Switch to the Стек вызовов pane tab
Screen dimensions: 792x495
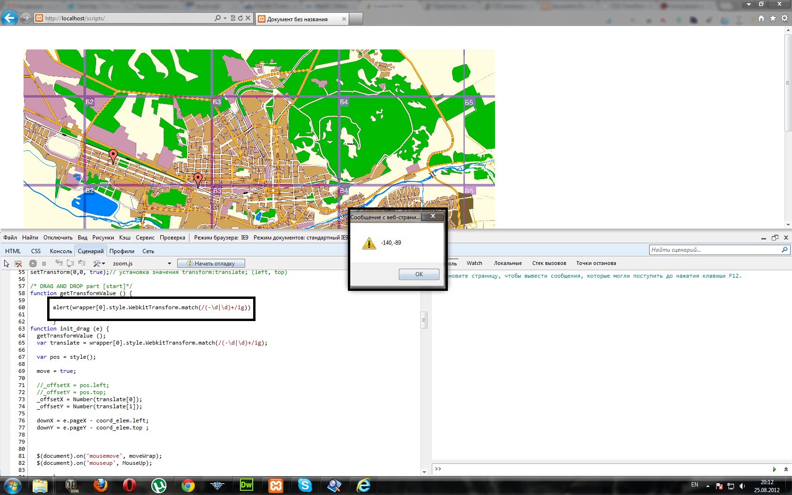(x=549, y=264)
